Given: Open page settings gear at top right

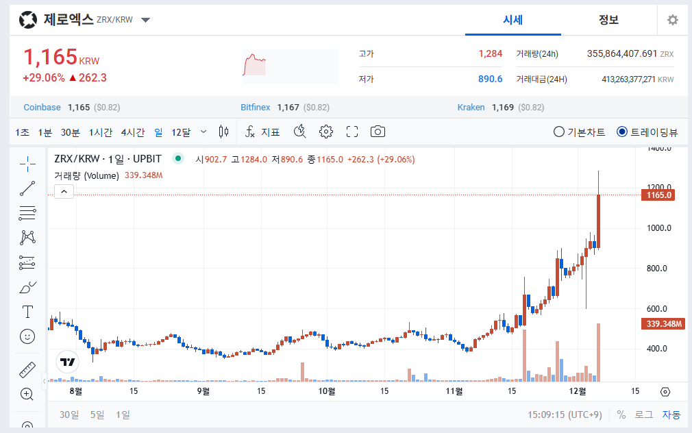Looking at the screenshot, I should coord(673,20).
